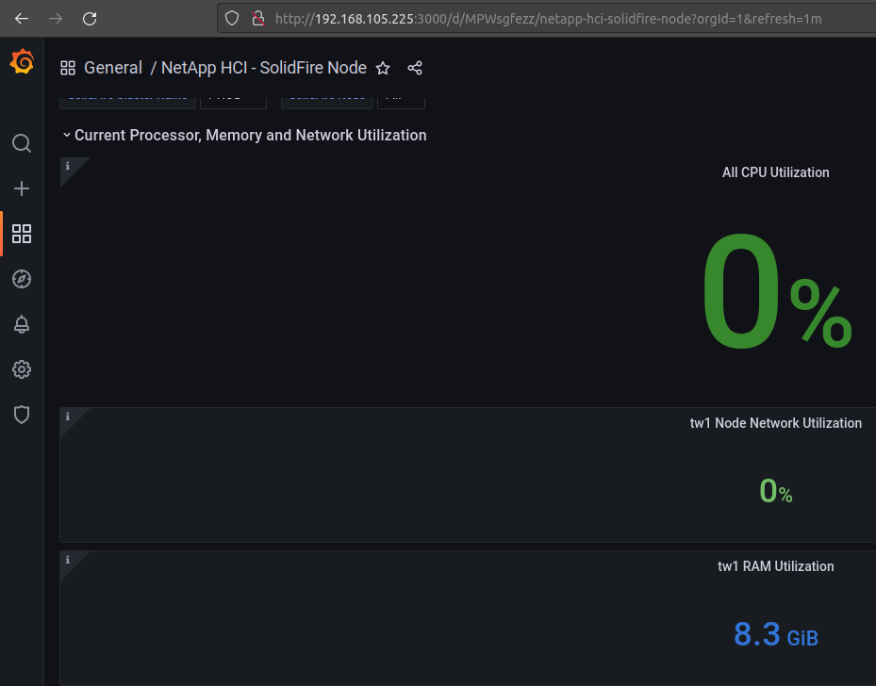Click the insecure connection padlock icon
Image resolution: width=876 pixels, height=686 pixels.
coord(257,19)
